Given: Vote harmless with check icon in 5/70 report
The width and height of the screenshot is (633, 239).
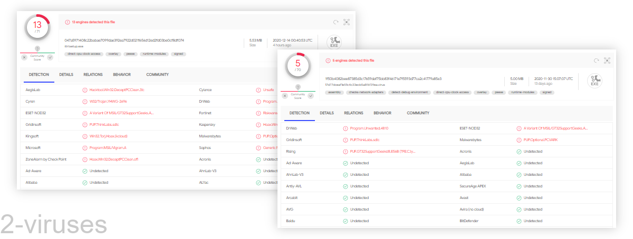Looking at the screenshot, I should tap(311, 95).
